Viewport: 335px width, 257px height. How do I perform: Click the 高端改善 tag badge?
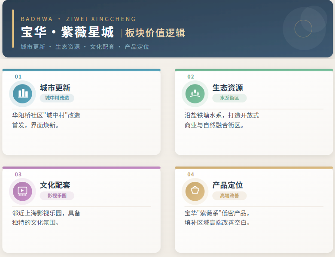[x=229, y=196]
